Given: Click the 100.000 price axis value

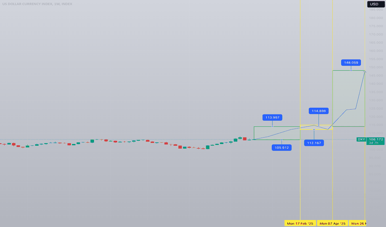Looking at the screenshot, I should [376, 149].
